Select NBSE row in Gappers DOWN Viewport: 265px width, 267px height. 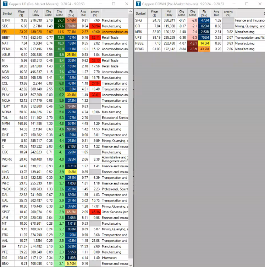[x=200, y=43]
